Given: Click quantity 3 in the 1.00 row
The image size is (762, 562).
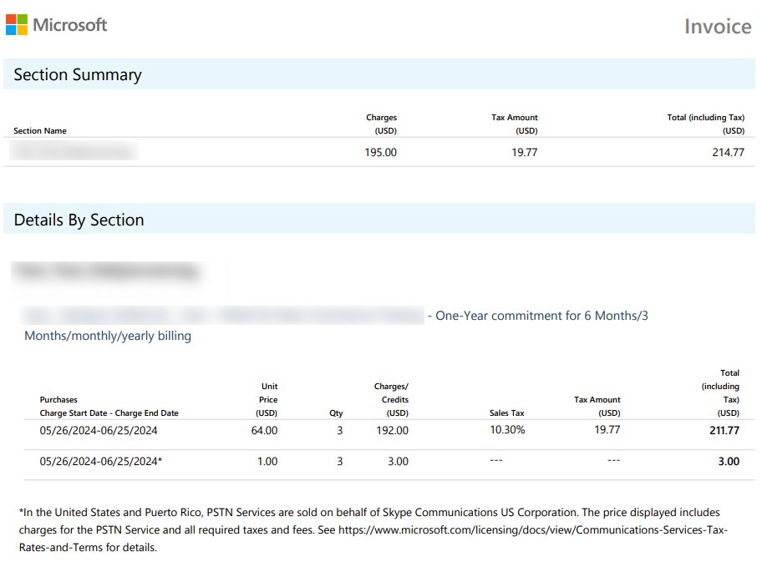Looking at the screenshot, I should (x=340, y=462).
